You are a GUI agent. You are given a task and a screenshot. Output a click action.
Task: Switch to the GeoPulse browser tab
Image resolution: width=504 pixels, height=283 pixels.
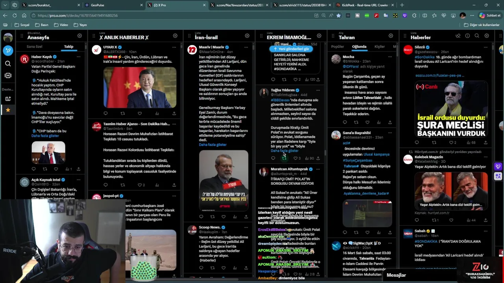tap(113, 5)
